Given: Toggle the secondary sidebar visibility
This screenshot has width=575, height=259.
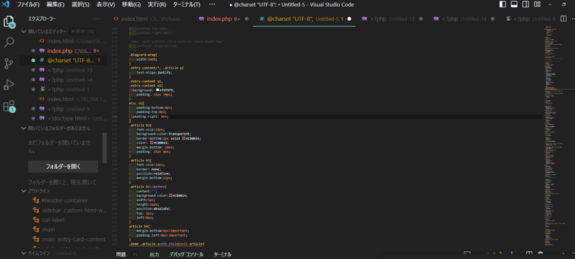Looking at the screenshot, I should click(527, 5).
